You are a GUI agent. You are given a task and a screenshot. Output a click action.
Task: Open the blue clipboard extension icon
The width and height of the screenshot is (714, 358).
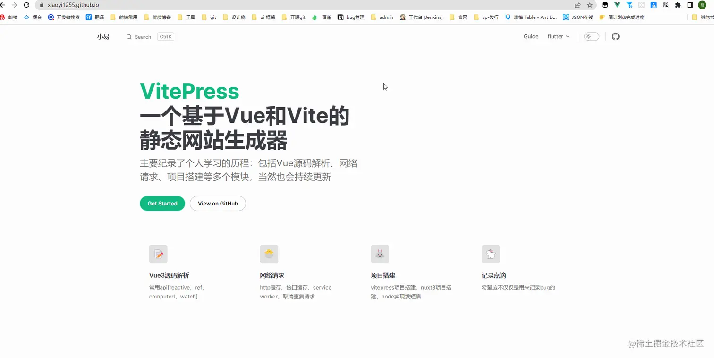(x=654, y=5)
